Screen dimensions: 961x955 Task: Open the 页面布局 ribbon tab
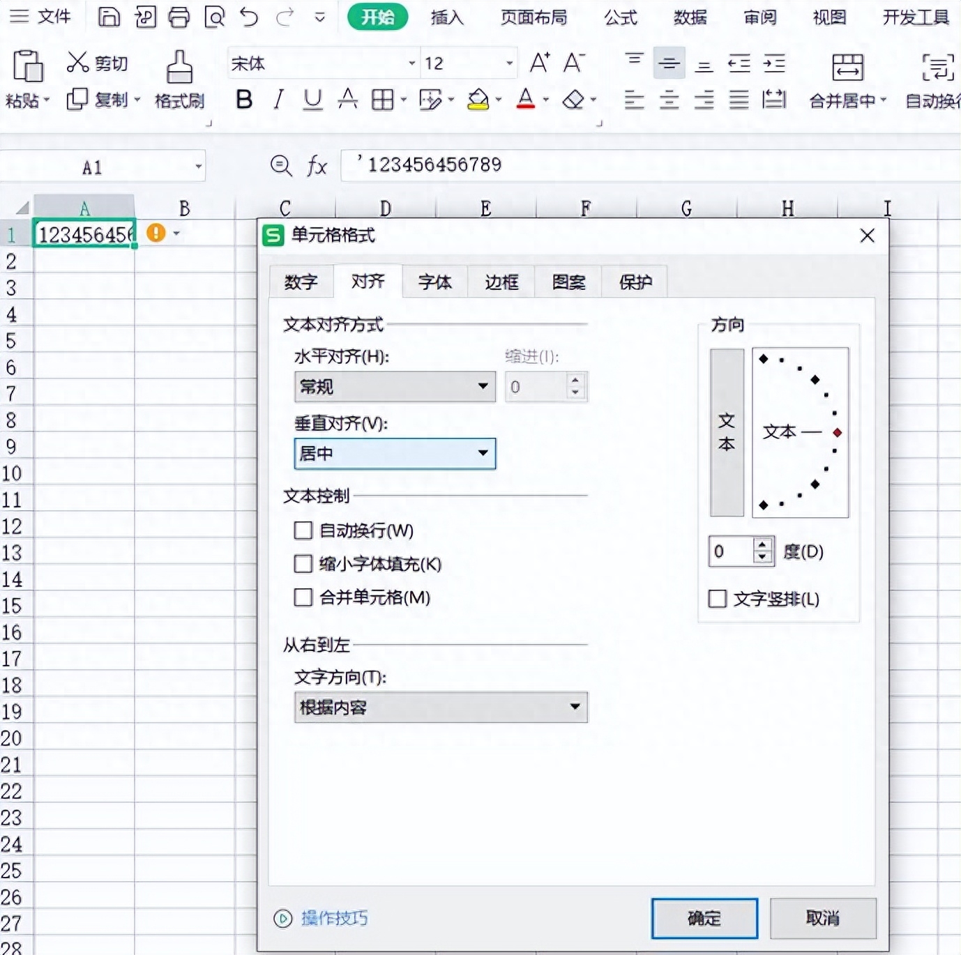pos(534,17)
